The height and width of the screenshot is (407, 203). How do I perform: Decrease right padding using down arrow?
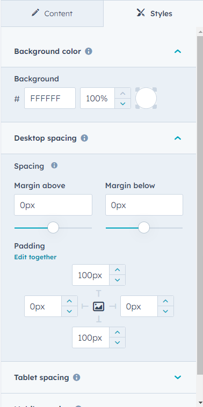coord(165,312)
